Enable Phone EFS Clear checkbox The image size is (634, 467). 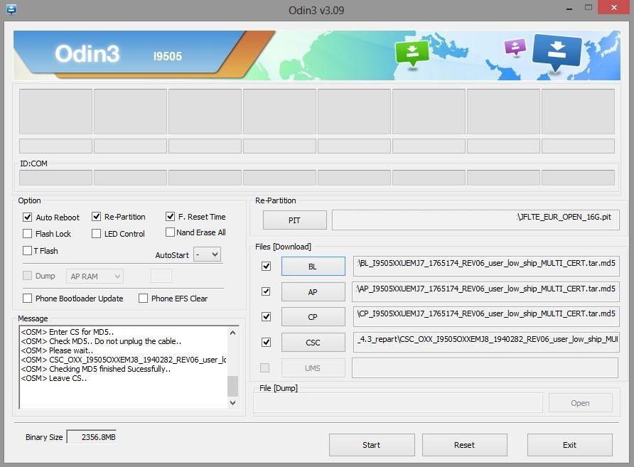(143, 299)
